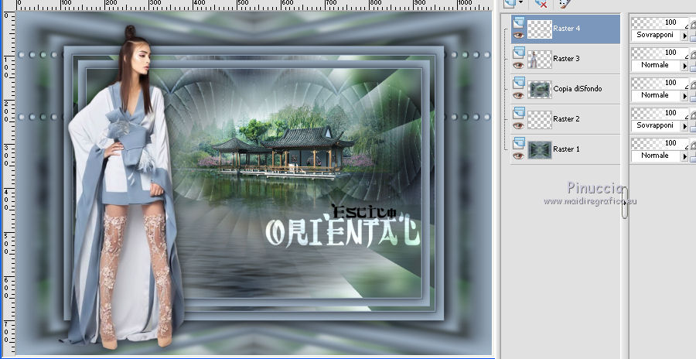Viewport: 696px width, 359px height.
Task: Hide the Raster 3 layer
Action: [x=518, y=66]
